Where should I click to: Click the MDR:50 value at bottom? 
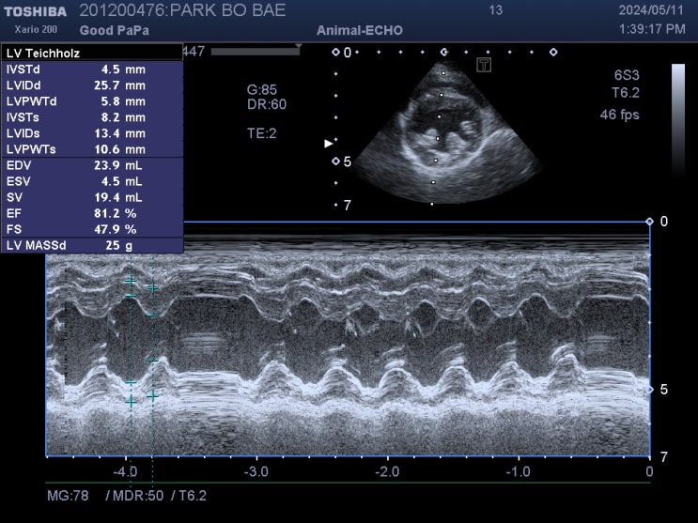(138, 496)
